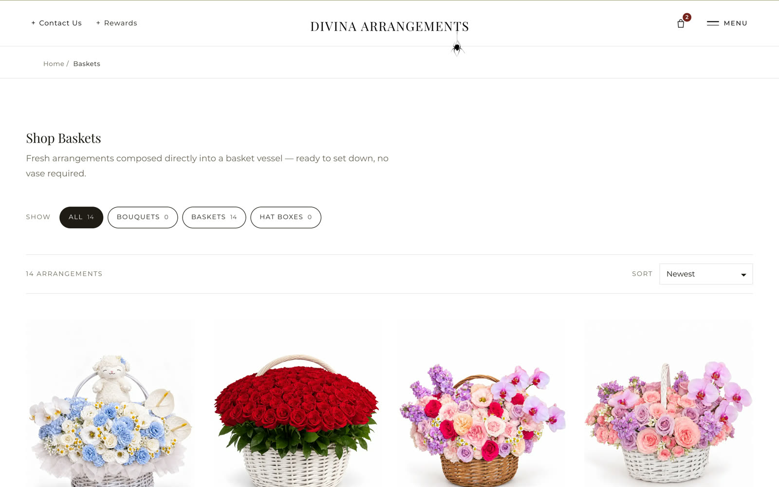Open the shopping bag cart icon
Image resolution: width=779 pixels, height=487 pixels.
click(681, 23)
